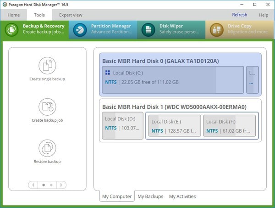The width and height of the screenshot is (275, 208).
Task: Go to next page of actions
Action: tap(61, 185)
